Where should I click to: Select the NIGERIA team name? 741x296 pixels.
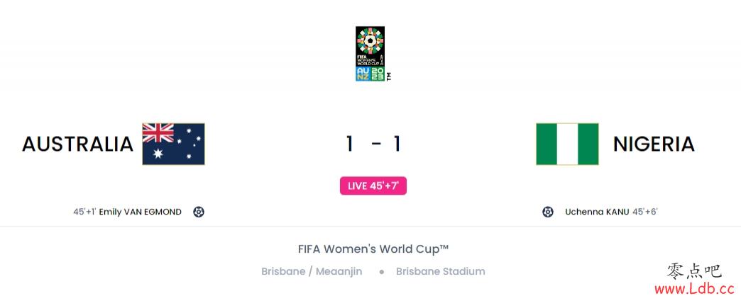654,144
